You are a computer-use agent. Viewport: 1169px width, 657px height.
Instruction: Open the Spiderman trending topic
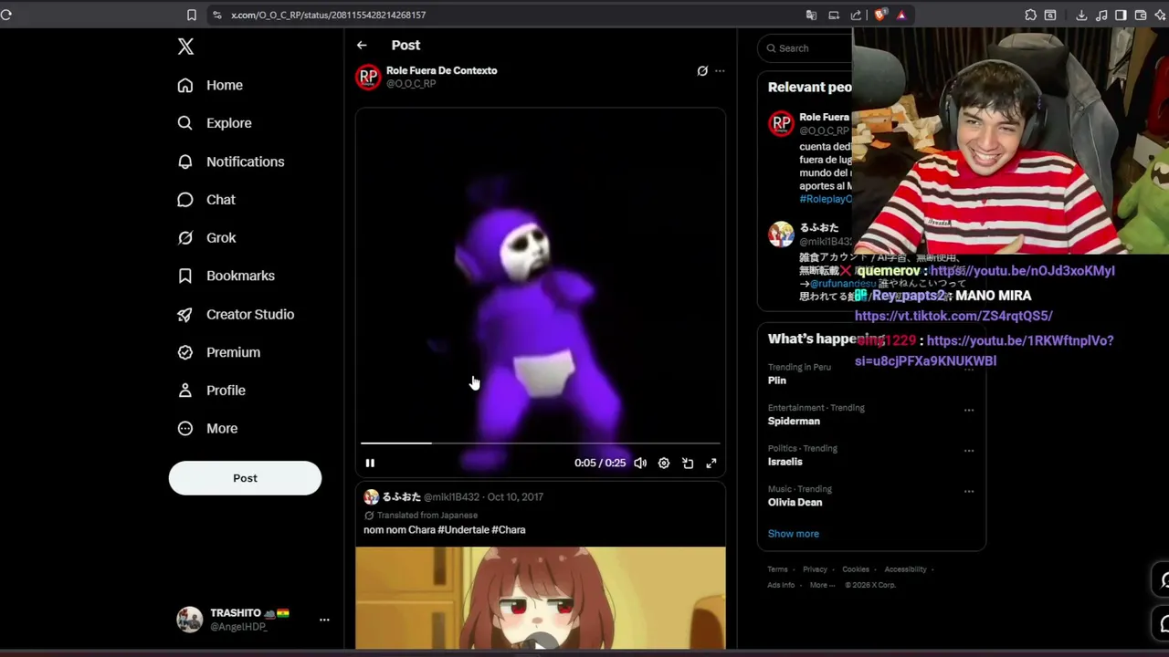click(x=794, y=421)
